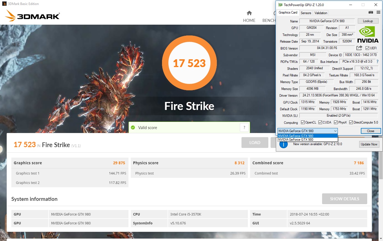Click the 3DMark logo
The width and height of the screenshot is (383, 241).
pyautogui.click(x=33, y=16)
